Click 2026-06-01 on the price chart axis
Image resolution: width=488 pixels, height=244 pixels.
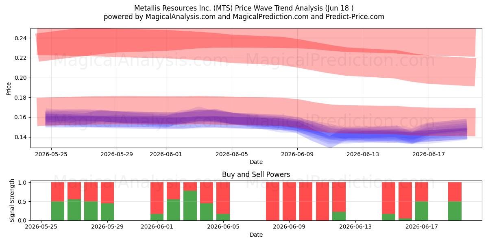[x=166, y=154]
